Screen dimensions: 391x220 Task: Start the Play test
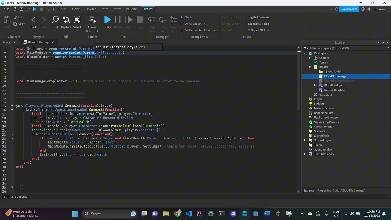click(x=108, y=20)
